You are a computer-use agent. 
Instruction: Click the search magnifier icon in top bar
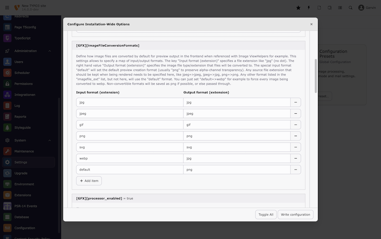coord(351,8)
